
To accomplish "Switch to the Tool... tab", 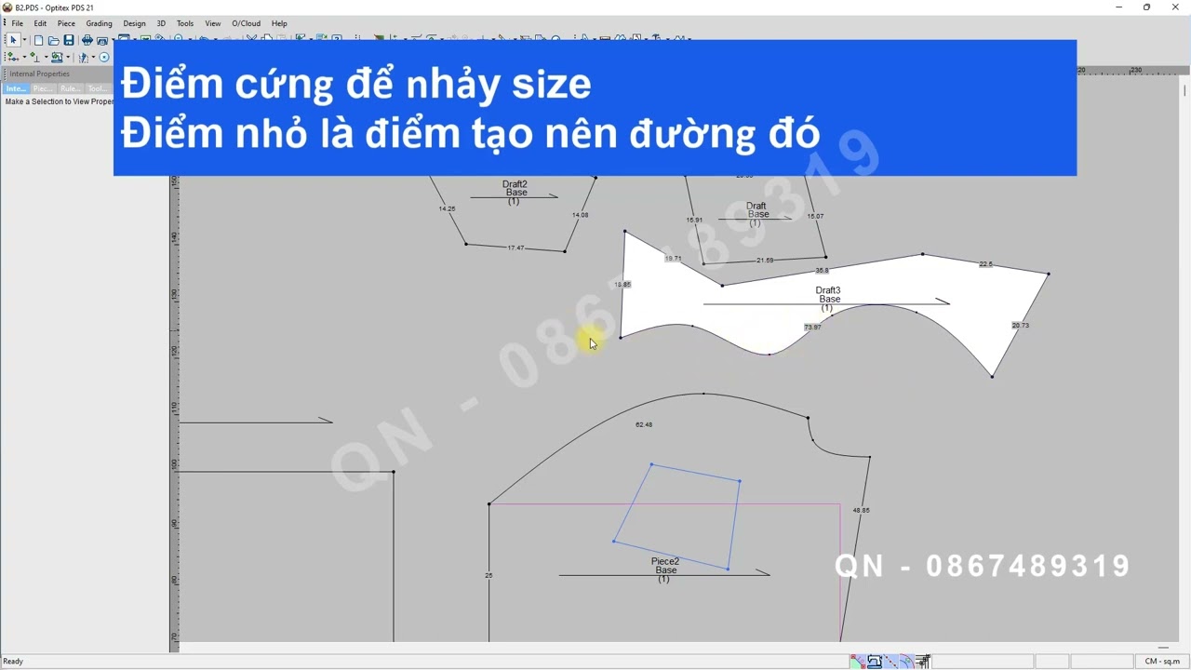I will click(98, 88).
